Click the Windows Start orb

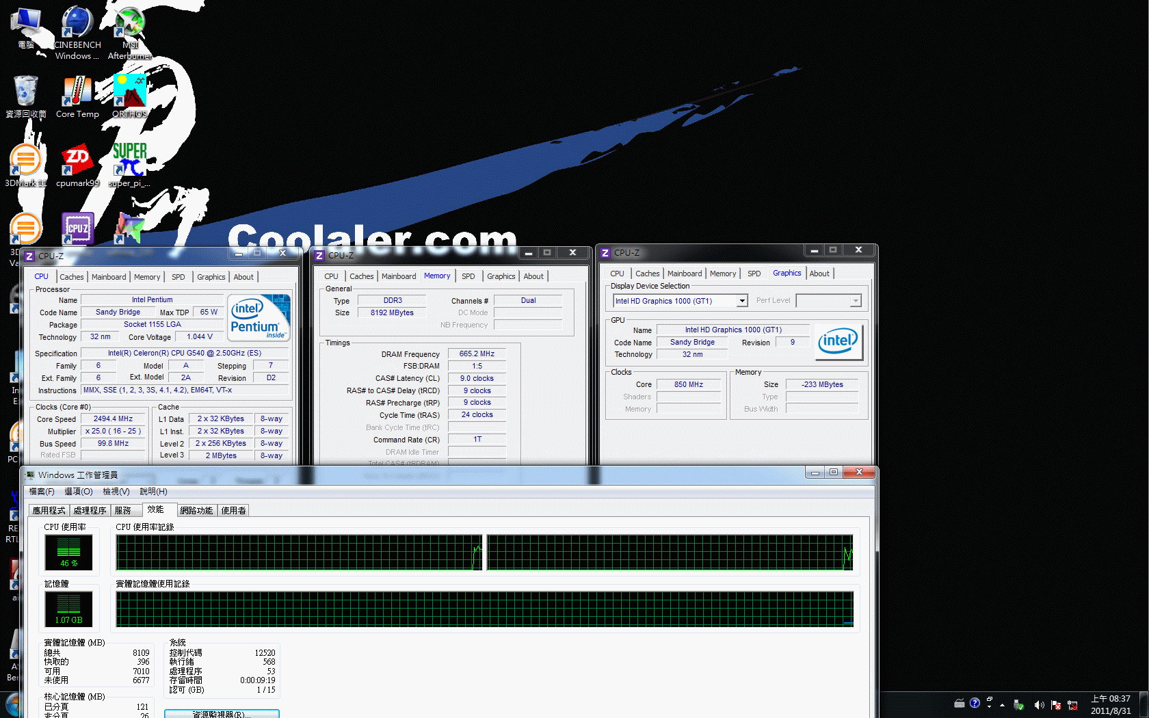[12, 705]
